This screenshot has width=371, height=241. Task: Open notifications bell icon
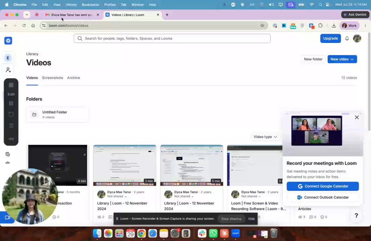347,38
